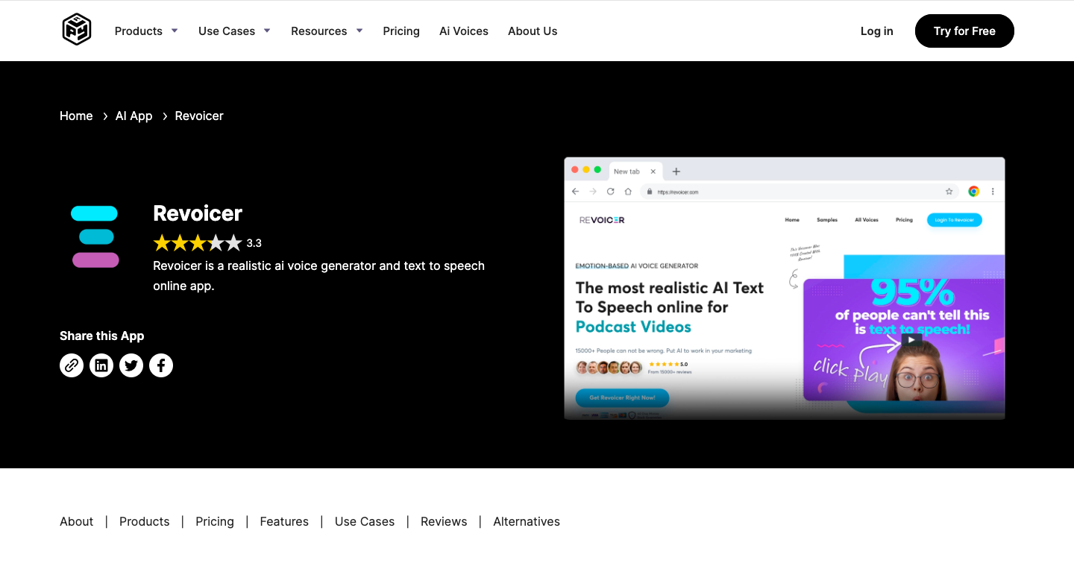Screen dimensions: 1074x563
Task: Open Pricing in the top navigation
Action: point(401,31)
